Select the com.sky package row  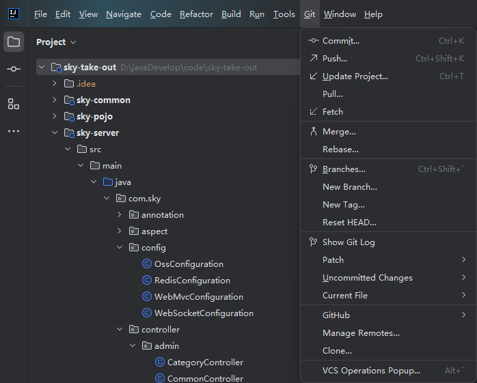click(x=168, y=198)
